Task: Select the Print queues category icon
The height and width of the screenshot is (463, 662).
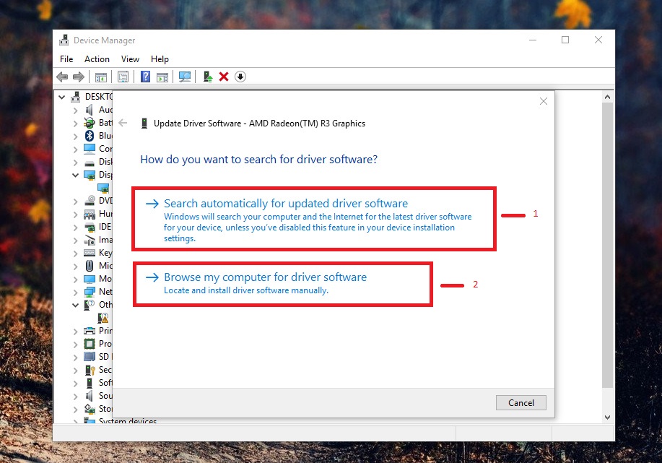Action: pyautogui.click(x=90, y=331)
